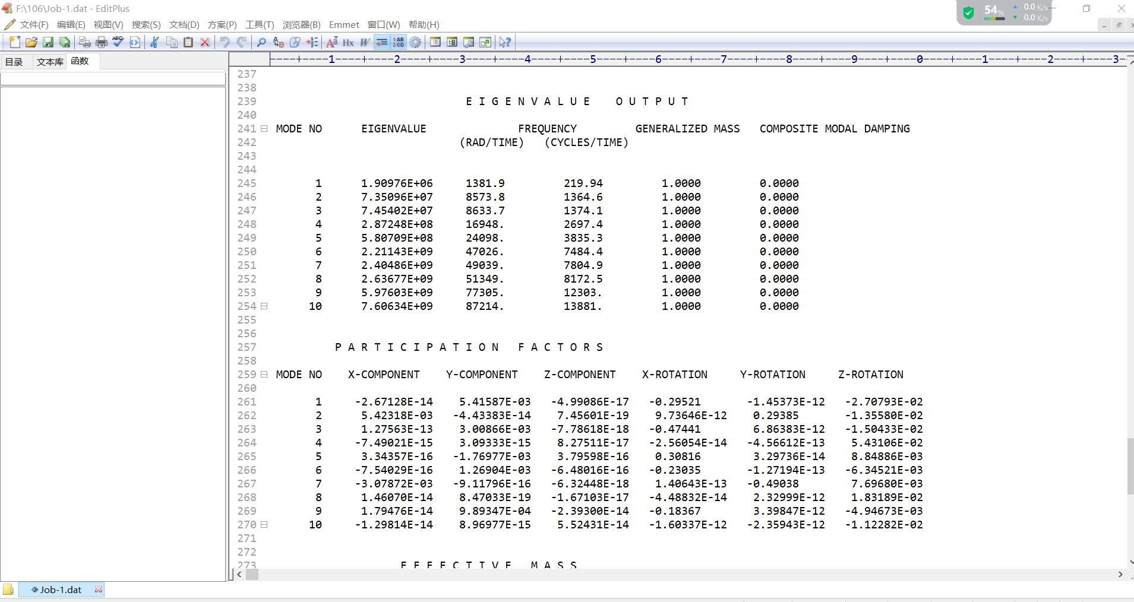The height and width of the screenshot is (602, 1134).
Task: Close the Job-1.dat tab with X
Action: point(99,589)
